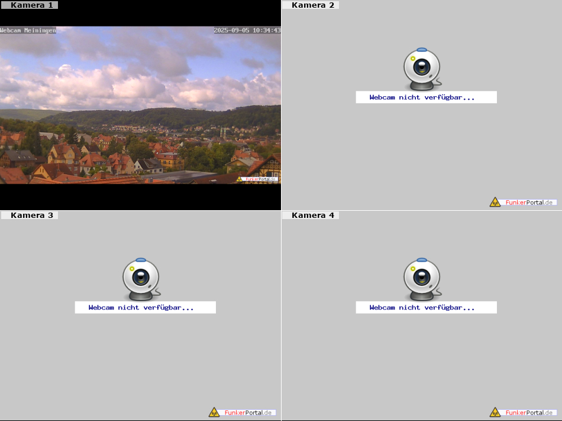Click the FunkerPortal.de logo in Kamera 2

click(x=523, y=202)
